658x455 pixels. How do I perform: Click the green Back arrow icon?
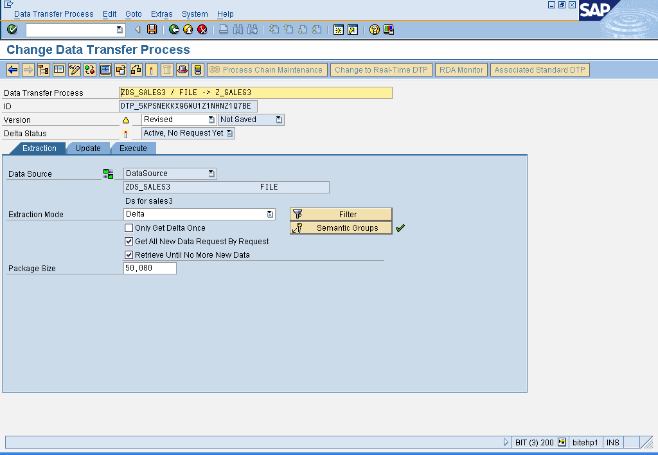(x=173, y=30)
